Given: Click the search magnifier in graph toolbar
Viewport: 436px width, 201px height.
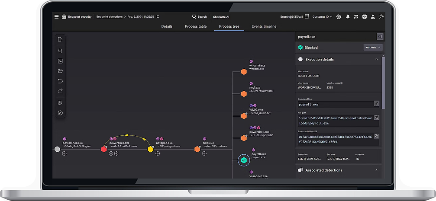Looking at the screenshot, I should [60, 51].
